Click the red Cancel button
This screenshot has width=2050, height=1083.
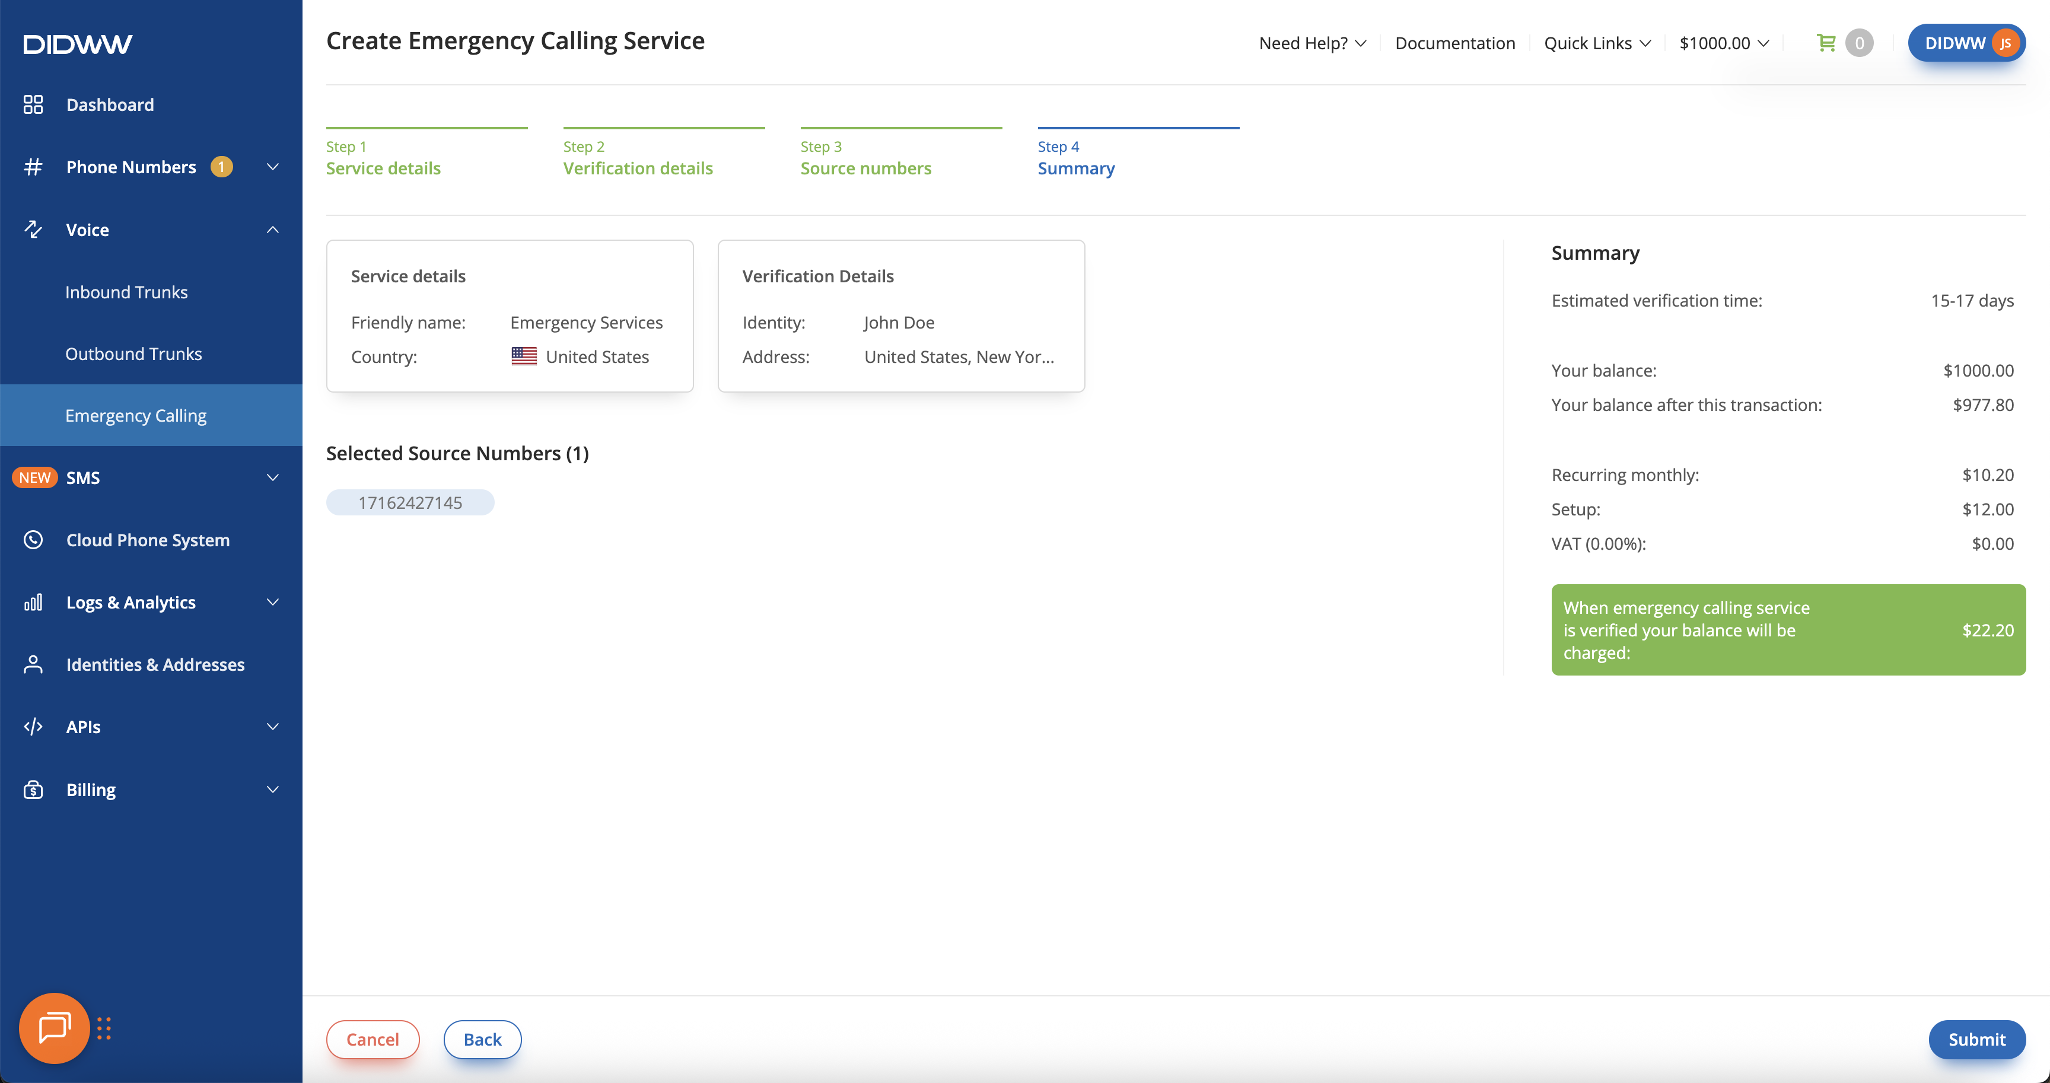click(x=373, y=1039)
